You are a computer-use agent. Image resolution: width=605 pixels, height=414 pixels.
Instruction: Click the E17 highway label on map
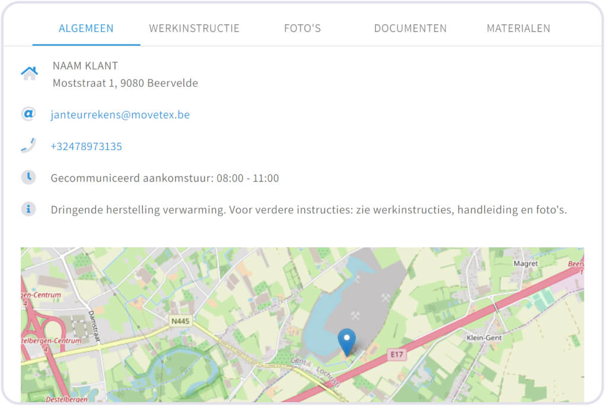click(397, 354)
